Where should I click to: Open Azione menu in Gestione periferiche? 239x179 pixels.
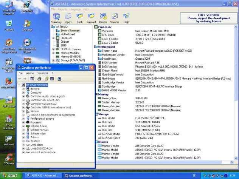[30, 73]
